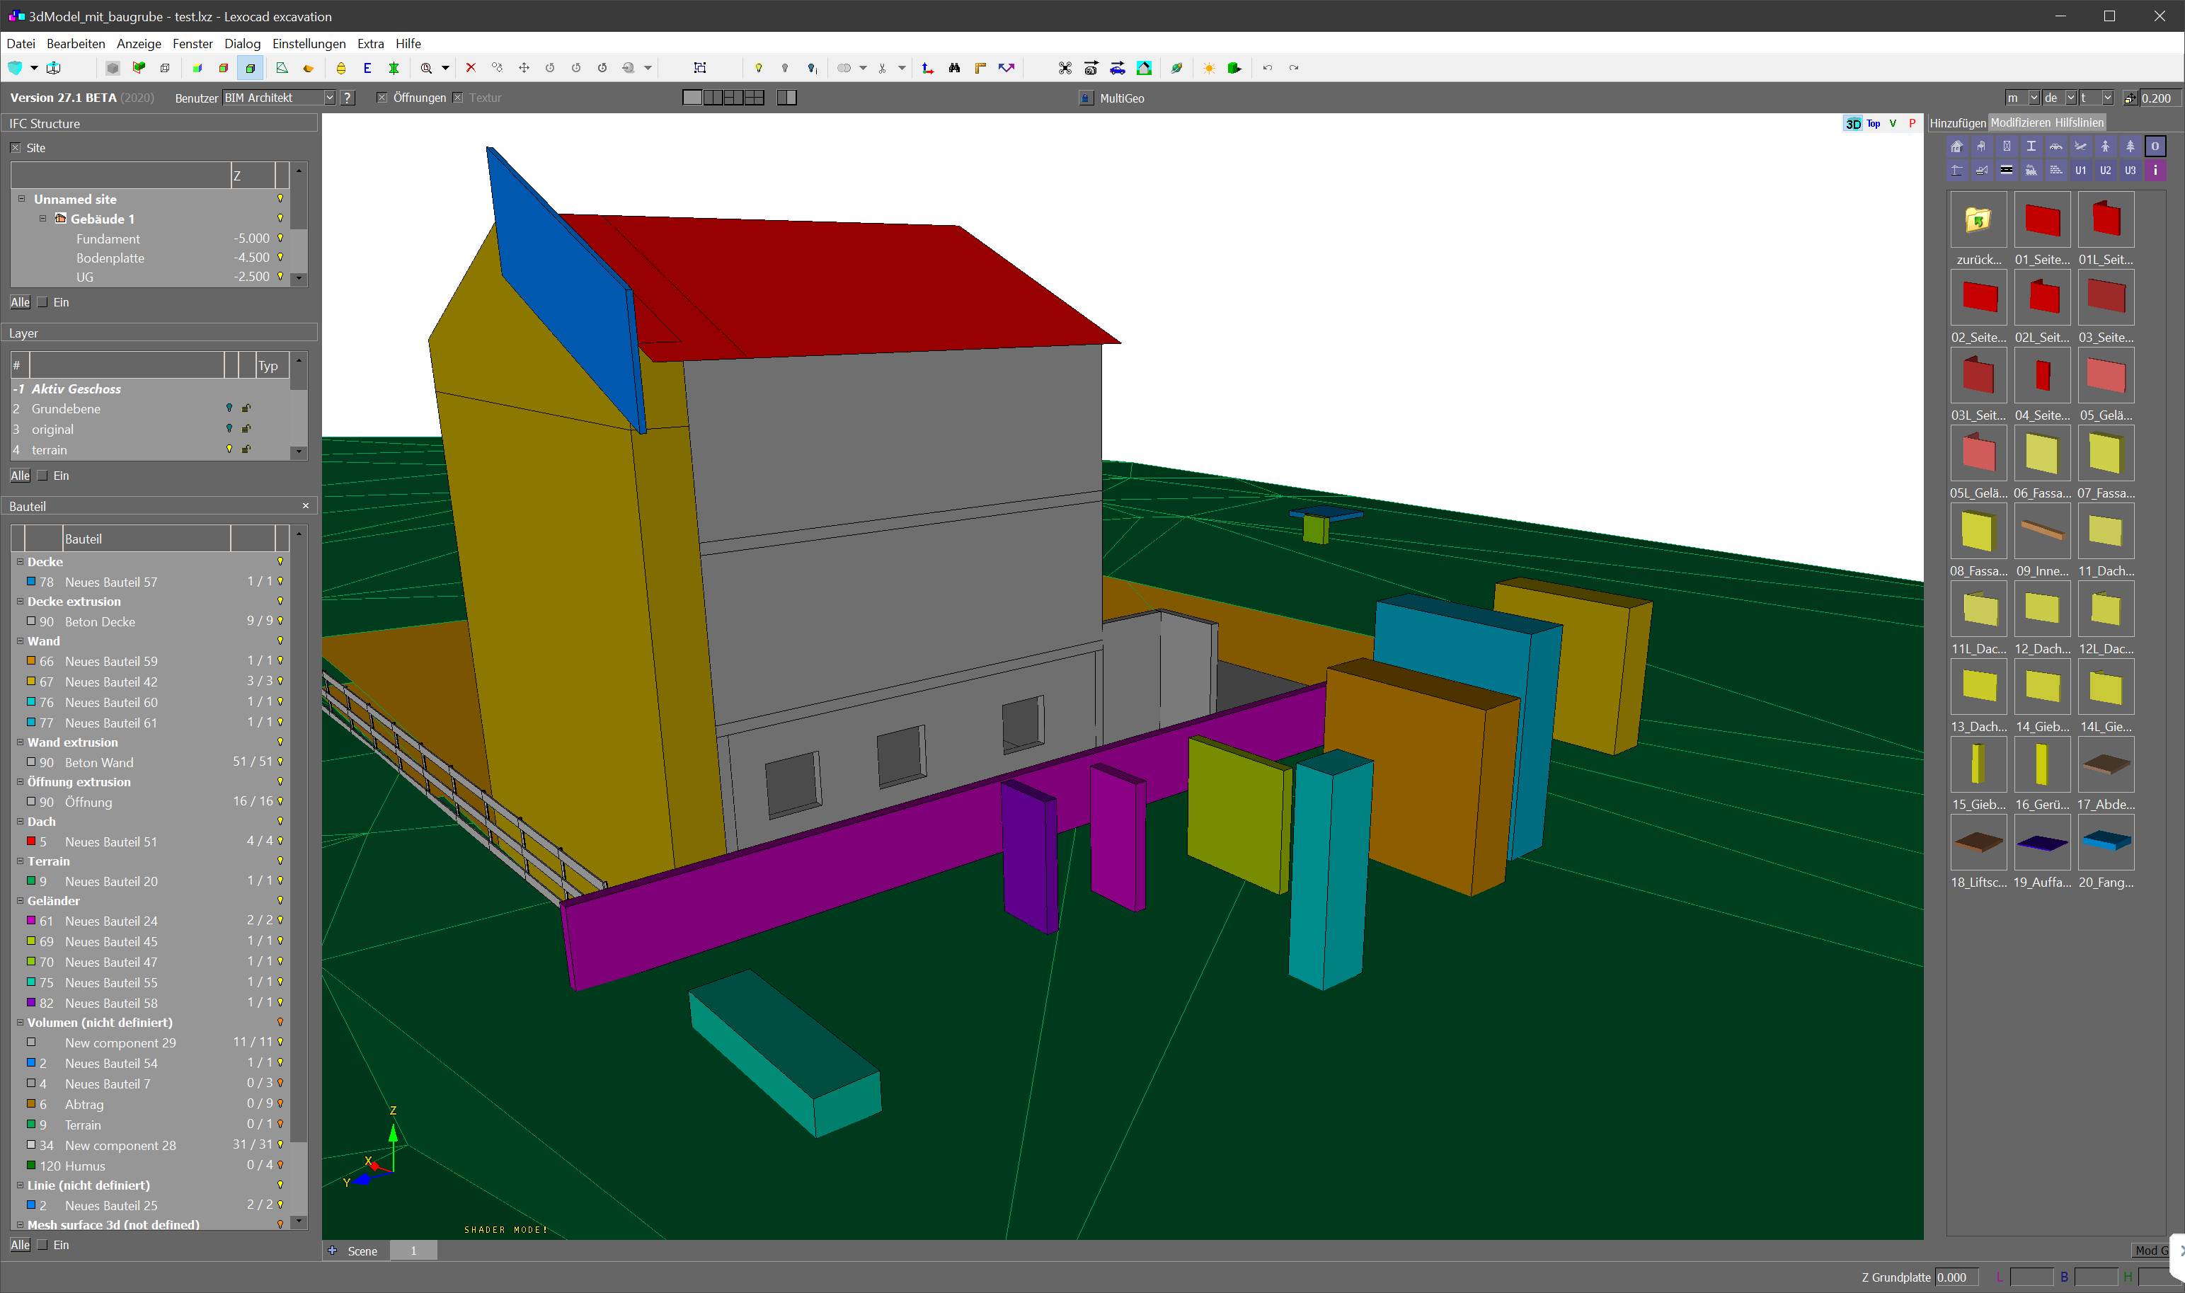Click the Alle button under Layer
The height and width of the screenshot is (1293, 2185).
click(x=20, y=476)
